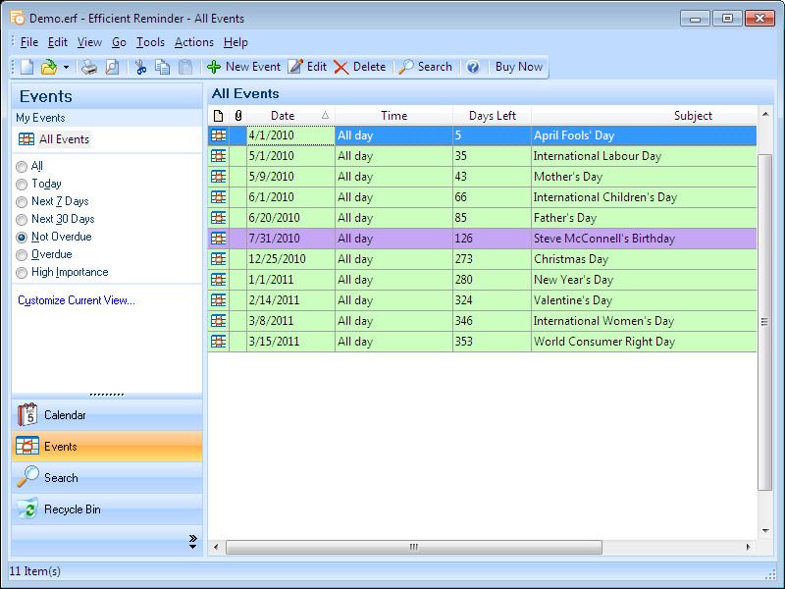Open the Tools menu

[x=150, y=42]
